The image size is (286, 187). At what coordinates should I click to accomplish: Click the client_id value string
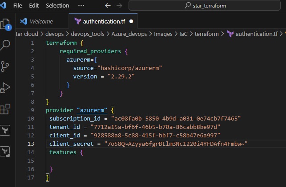pos(155,135)
